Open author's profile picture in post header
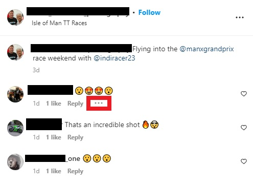Viewport: 253px width, 185px height. click(x=15, y=17)
